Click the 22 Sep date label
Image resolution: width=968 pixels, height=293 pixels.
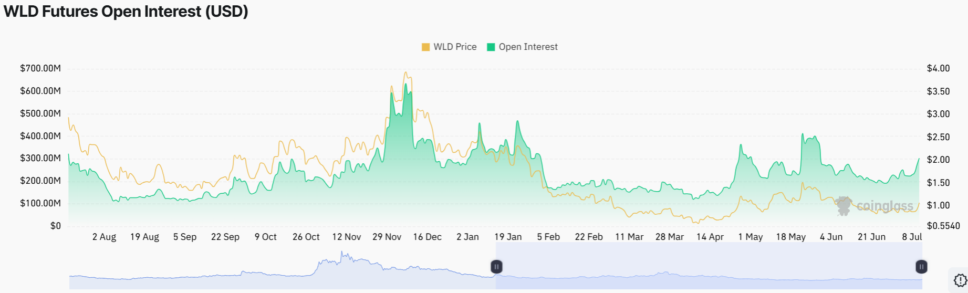tap(225, 237)
